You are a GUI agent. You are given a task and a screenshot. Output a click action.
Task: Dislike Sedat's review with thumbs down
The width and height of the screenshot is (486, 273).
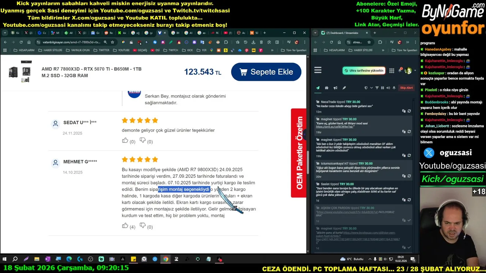point(142,141)
